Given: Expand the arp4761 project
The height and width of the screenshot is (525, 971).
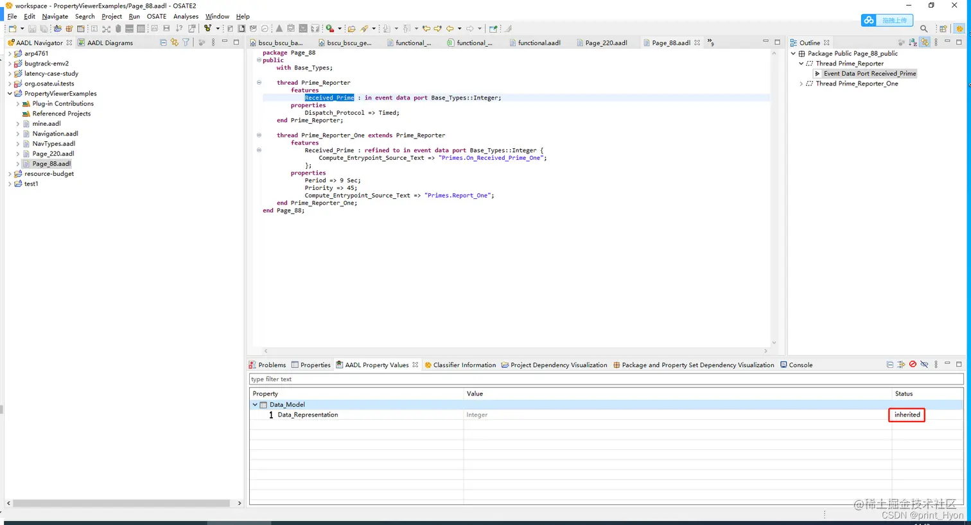Looking at the screenshot, I should (x=10, y=54).
